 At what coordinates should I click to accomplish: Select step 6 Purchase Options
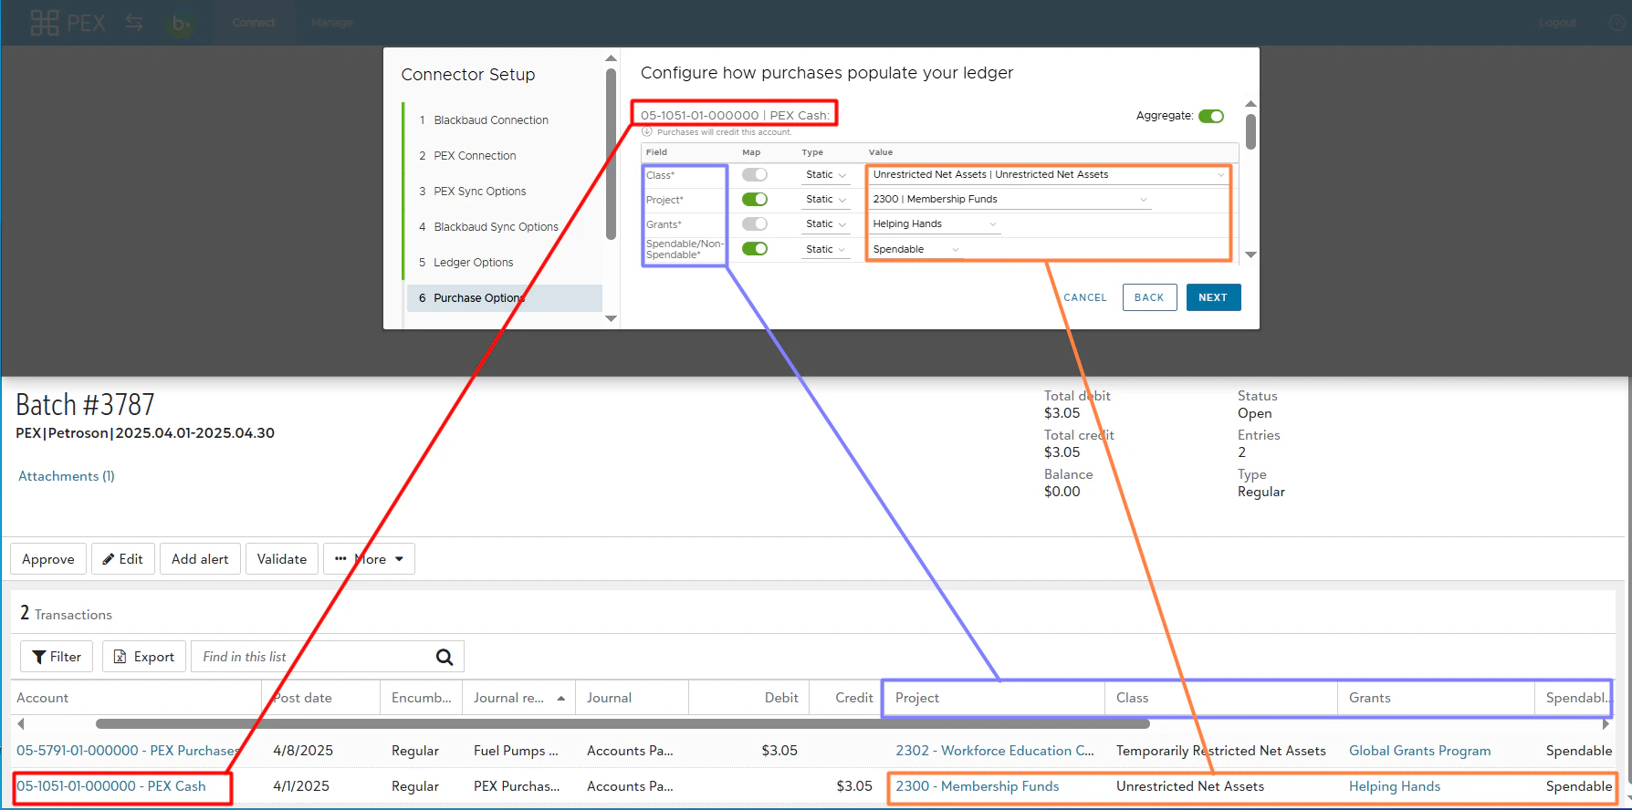504,298
